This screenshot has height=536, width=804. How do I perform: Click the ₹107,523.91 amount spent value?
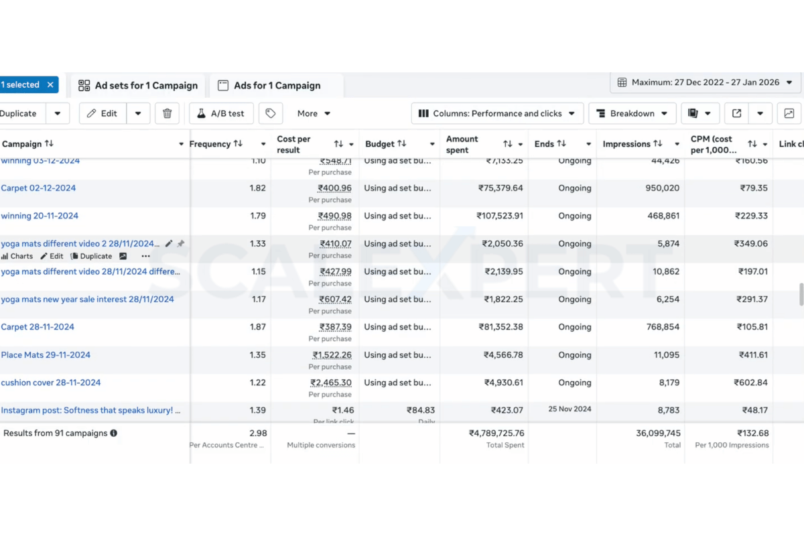point(500,216)
